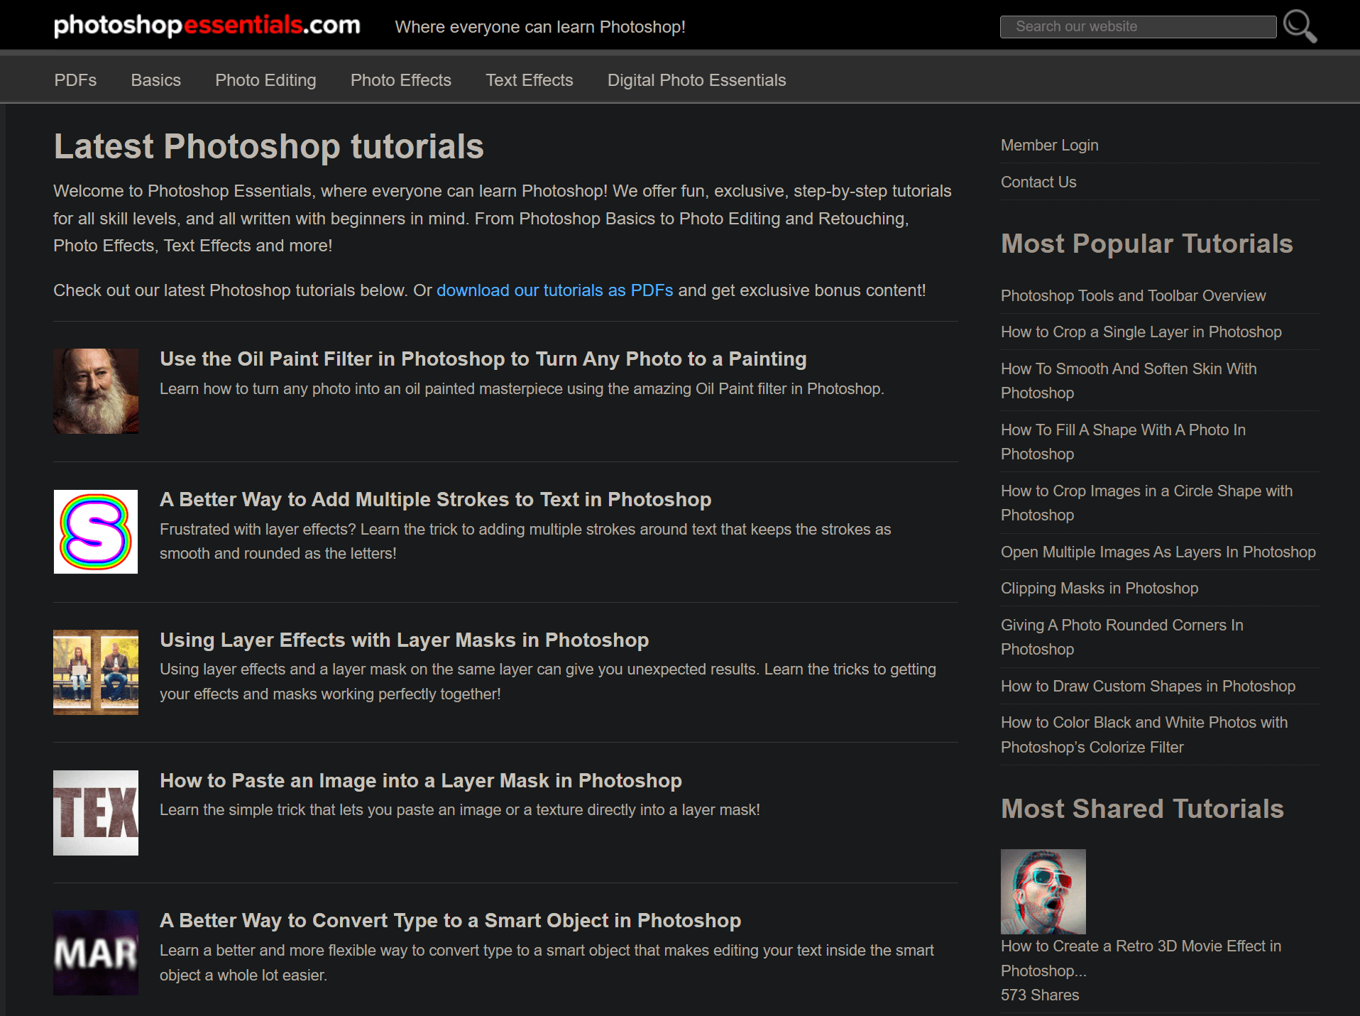Click the rainbow S multiple strokes thumbnail
This screenshot has width=1360, height=1016.
tap(96, 532)
